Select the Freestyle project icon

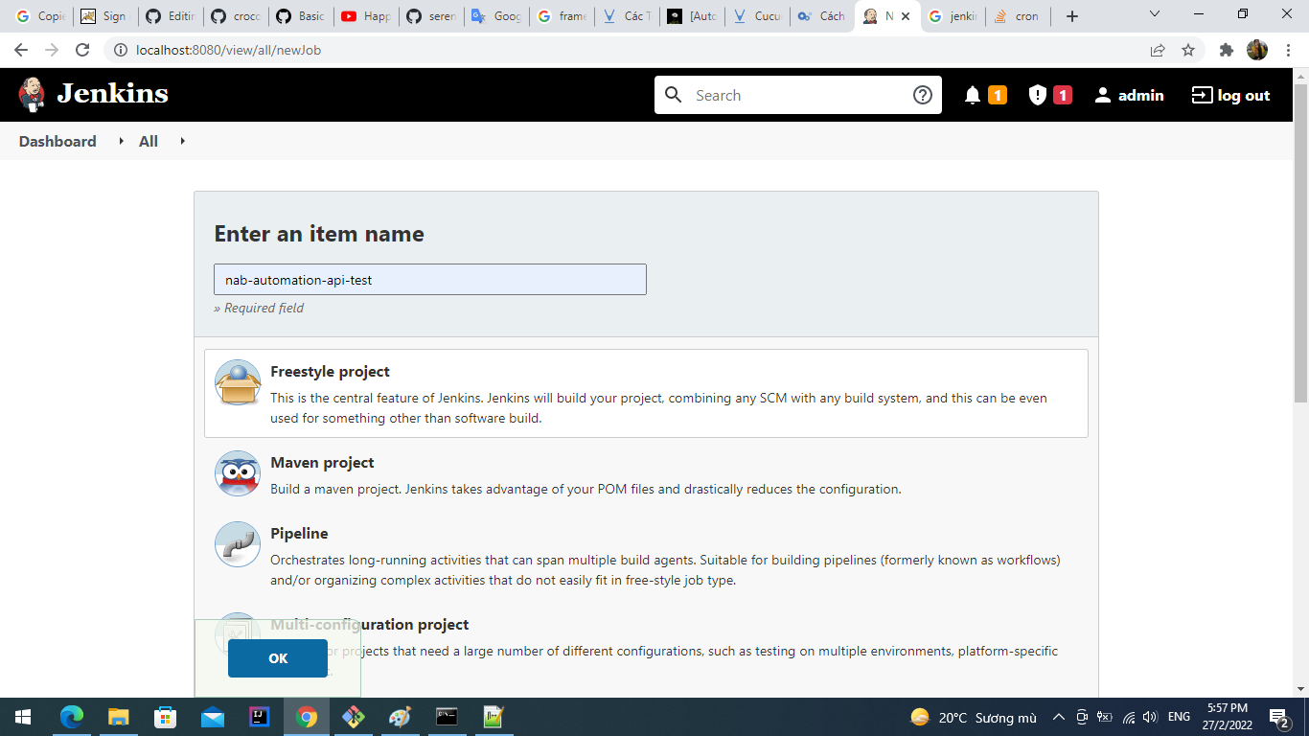click(x=238, y=383)
